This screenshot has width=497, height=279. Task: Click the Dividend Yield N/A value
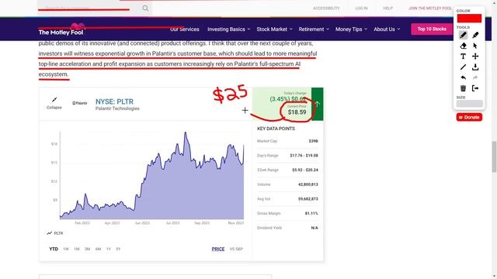[315, 228]
